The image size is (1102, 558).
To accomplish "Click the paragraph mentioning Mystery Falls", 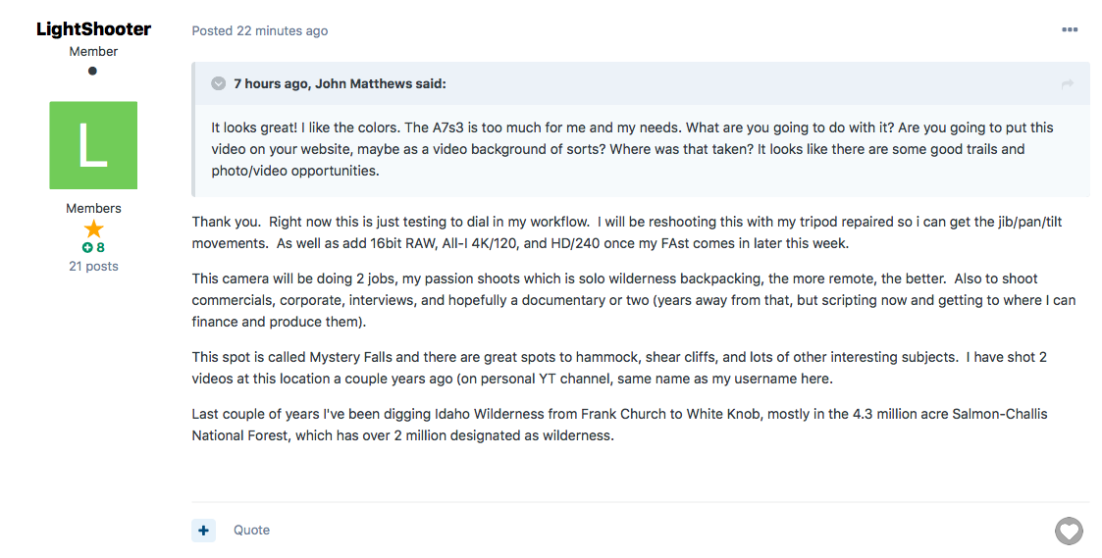I will click(x=619, y=368).
